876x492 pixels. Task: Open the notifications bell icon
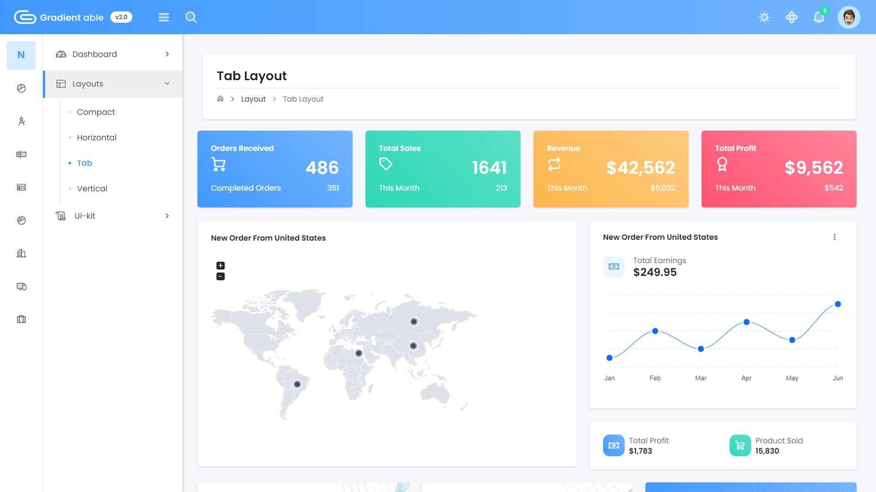(x=819, y=17)
